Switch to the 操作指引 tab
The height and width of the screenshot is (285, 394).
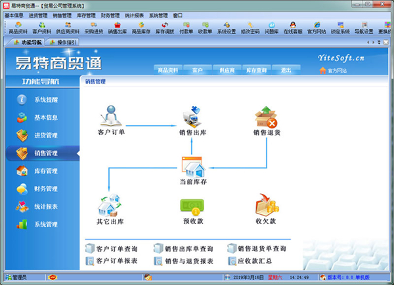pyautogui.click(x=63, y=43)
